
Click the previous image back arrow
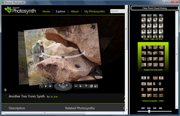(x=41, y=86)
